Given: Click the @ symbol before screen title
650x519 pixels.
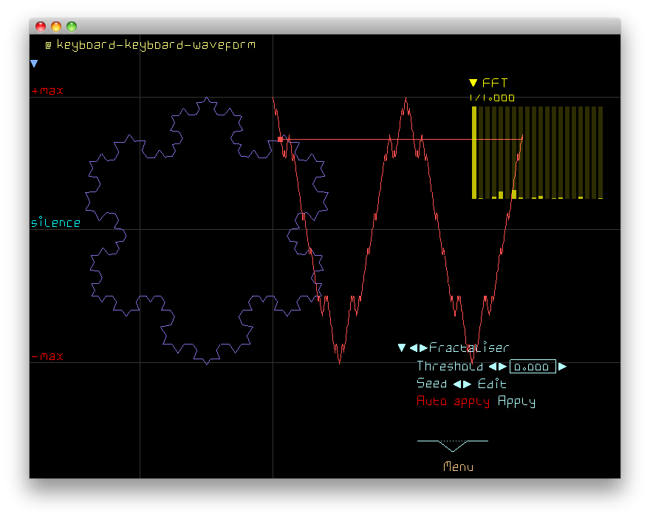Looking at the screenshot, I should (x=48, y=45).
